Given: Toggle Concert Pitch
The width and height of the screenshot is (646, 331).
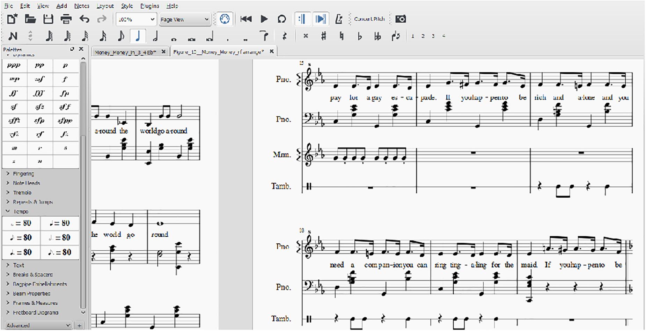Looking at the screenshot, I should pyautogui.click(x=369, y=19).
